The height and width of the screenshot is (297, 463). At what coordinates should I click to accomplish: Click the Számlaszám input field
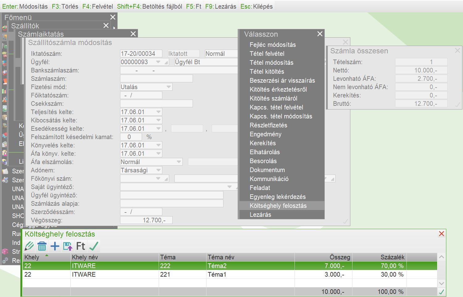point(156,79)
